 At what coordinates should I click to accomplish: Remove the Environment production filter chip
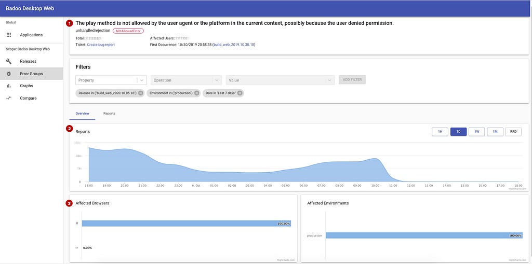tap(197, 93)
